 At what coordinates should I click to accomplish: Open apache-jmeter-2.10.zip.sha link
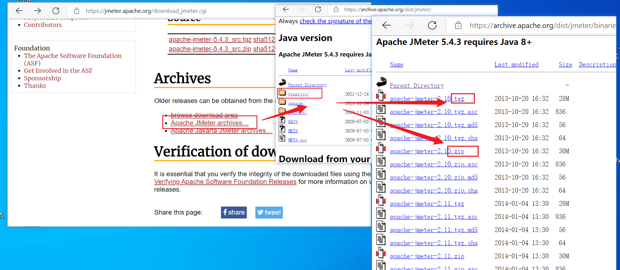tap(434, 191)
